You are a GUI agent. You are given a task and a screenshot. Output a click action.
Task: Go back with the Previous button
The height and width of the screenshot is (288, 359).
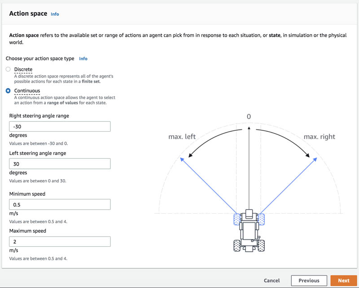pyautogui.click(x=309, y=280)
